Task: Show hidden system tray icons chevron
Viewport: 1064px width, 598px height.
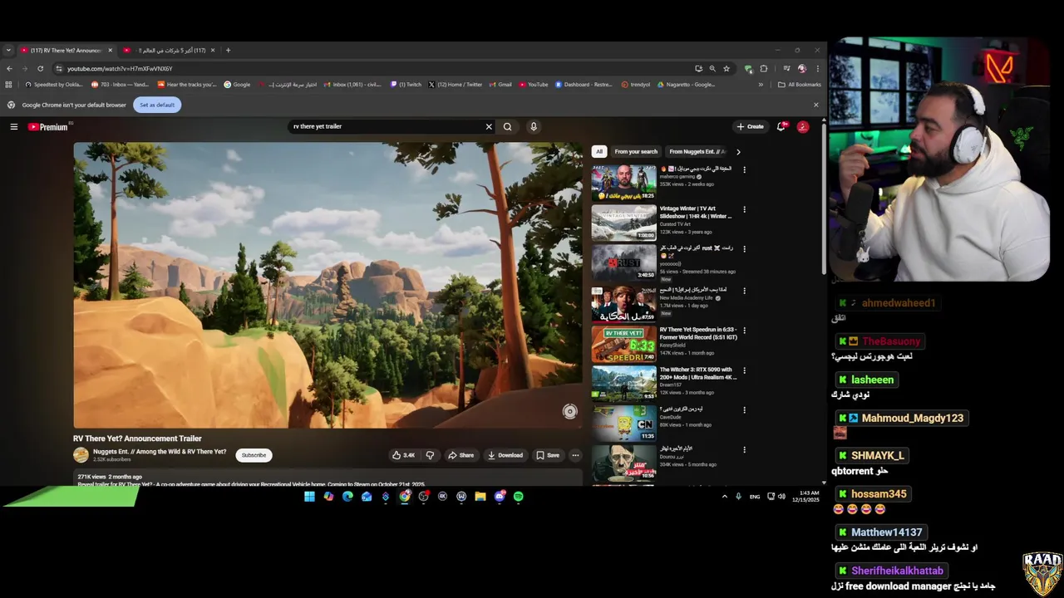Action: [724, 497]
